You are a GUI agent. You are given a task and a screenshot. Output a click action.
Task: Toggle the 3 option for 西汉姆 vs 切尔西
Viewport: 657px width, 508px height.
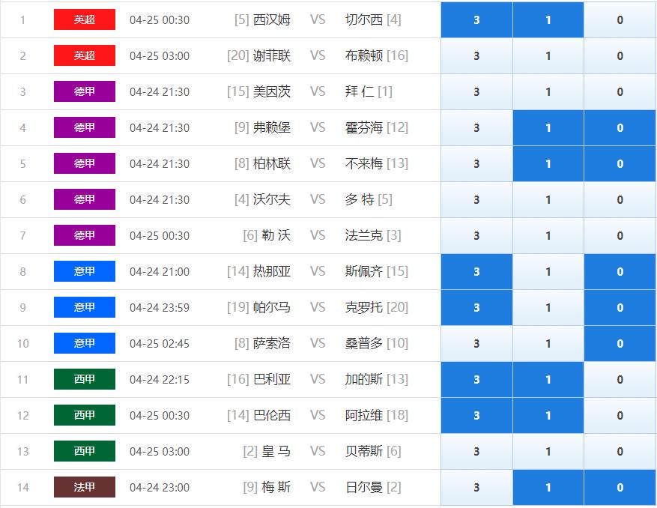tap(476, 19)
